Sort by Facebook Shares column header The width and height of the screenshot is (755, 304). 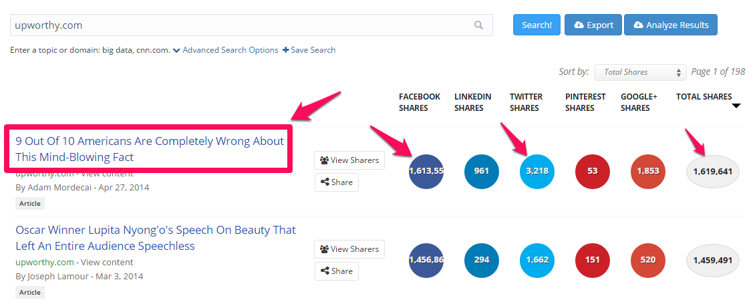(x=419, y=102)
